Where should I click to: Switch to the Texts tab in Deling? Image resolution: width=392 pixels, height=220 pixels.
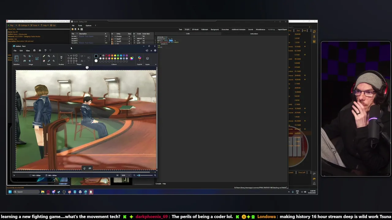point(180,30)
